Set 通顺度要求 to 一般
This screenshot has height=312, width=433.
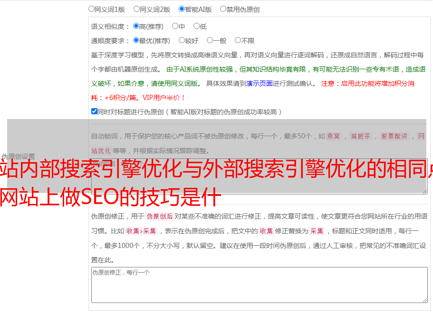click(210, 40)
